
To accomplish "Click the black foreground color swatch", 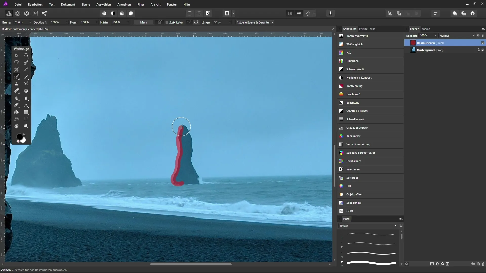I will pyautogui.click(x=19, y=137).
